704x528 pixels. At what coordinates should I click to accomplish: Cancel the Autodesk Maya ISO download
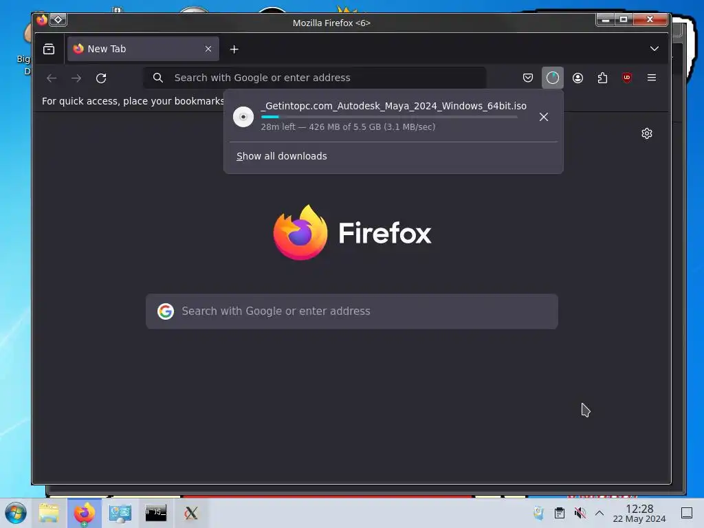pyautogui.click(x=543, y=117)
